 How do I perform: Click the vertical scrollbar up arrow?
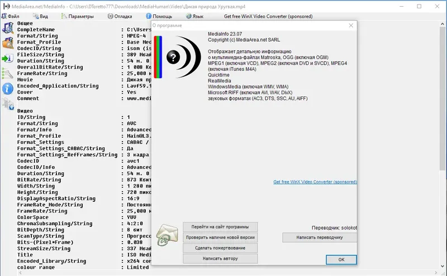click(442, 24)
